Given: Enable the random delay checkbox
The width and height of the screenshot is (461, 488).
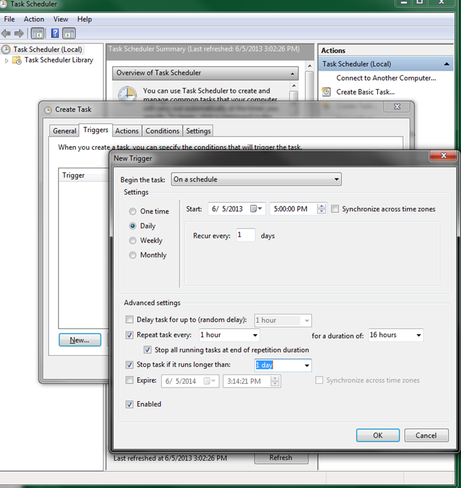Looking at the screenshot, I should [130, 320].
